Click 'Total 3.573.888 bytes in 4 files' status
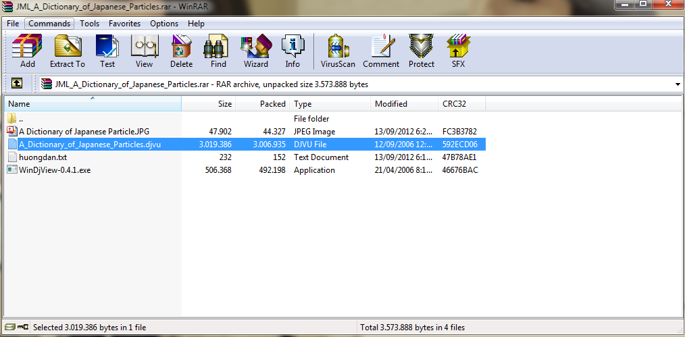 (x=412, y=327)
